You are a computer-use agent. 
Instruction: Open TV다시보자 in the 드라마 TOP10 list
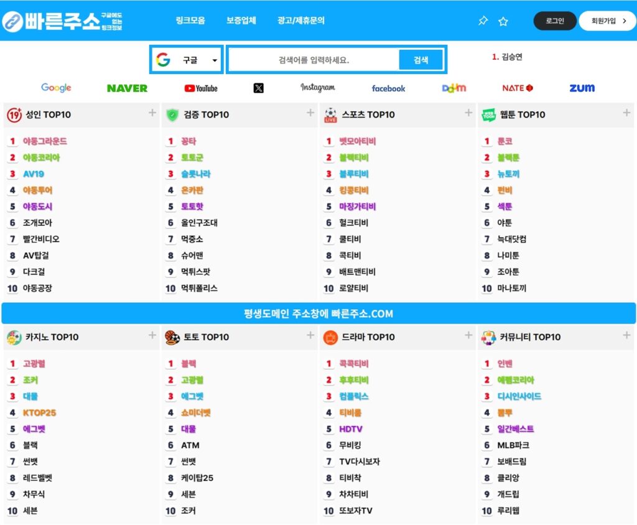click(x=360, y=462)
